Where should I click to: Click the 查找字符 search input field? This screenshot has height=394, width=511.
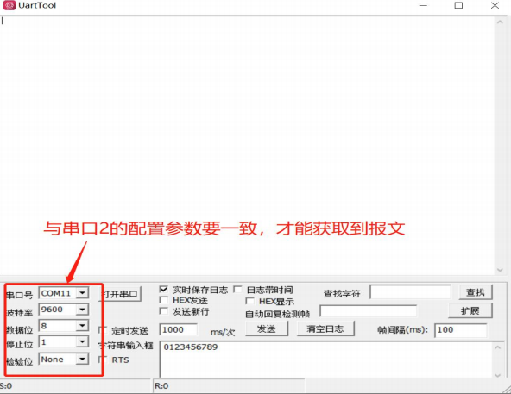click(x=410, y=292)
